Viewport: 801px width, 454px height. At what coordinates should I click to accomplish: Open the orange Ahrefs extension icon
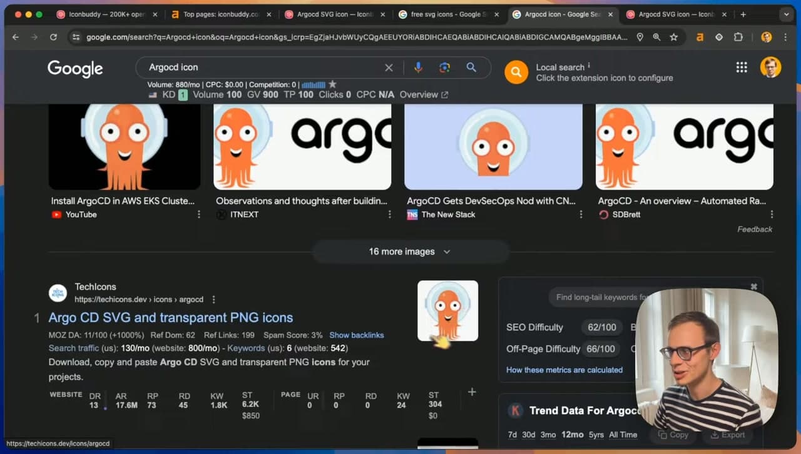700,38
